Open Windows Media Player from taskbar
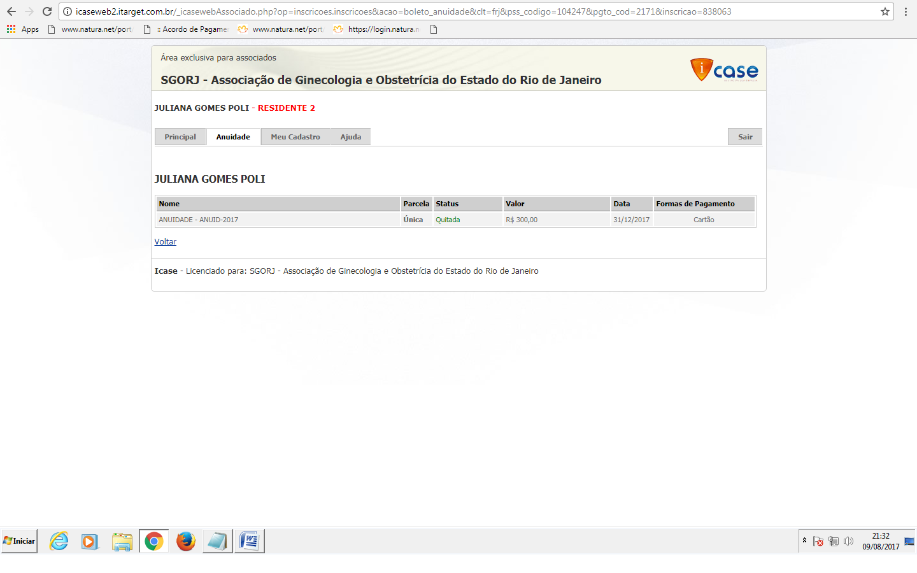917x573 pixels. (x=90, y=541)
